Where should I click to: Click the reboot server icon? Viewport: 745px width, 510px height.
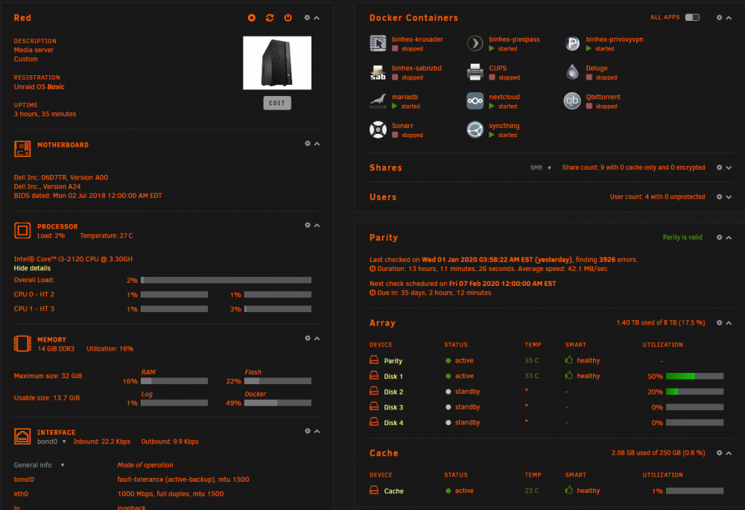tap(270, 18)
